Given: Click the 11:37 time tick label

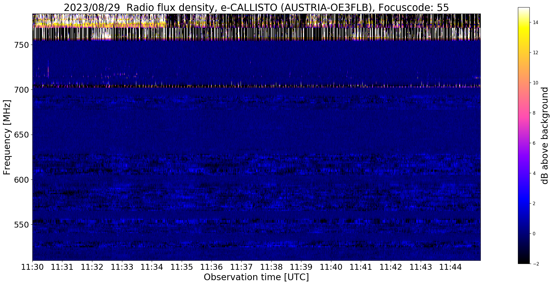Looking at the screenshot, I should [242, 267].
